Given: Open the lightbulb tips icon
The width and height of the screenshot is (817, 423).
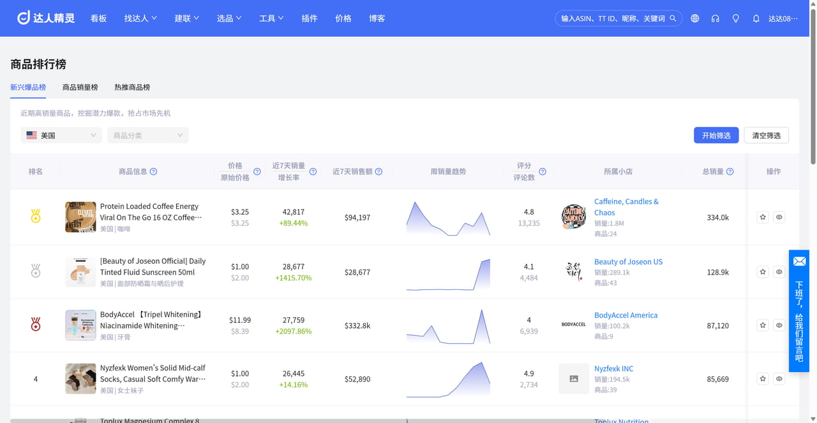Looking at the screenshot, I should 735,18.
